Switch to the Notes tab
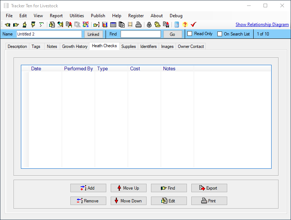Viewport: 291px width, 220px height. click(x=52, y=46)
